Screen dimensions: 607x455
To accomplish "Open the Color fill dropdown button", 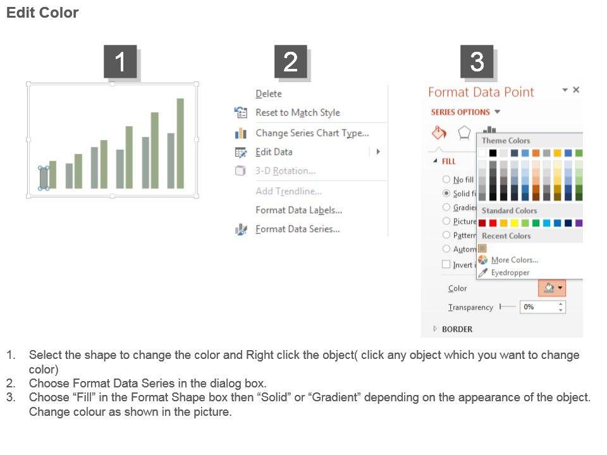I will tap(551, 288).
